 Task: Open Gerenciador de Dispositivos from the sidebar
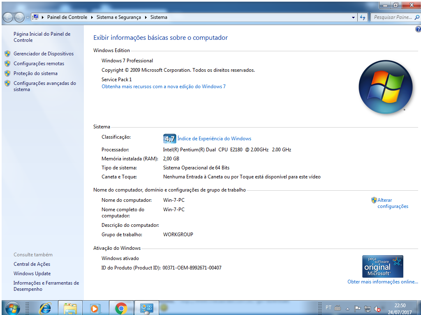click(x=43, y=54)
